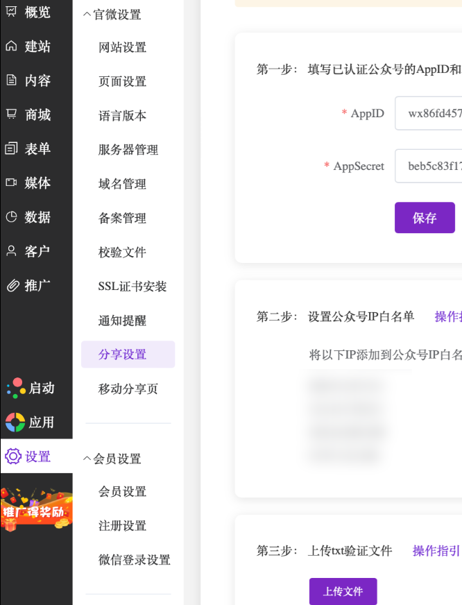Collapse the 会员设置 section chevron
Screen dimensions: 462x605
tap(87, 459)
